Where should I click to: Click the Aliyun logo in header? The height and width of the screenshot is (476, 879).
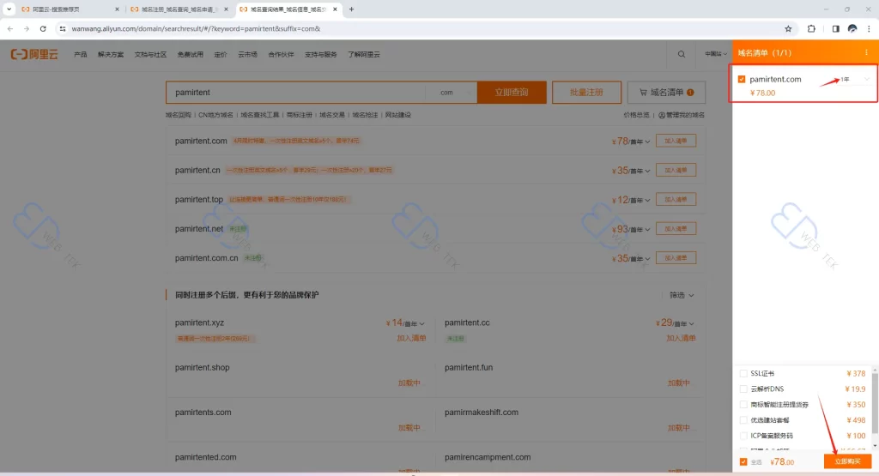point(34,54)
